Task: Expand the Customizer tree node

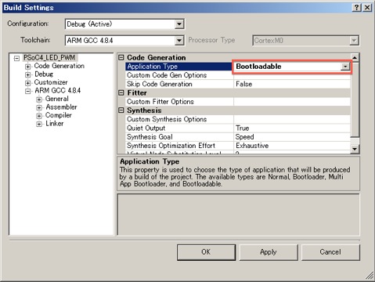Action: 27,83
